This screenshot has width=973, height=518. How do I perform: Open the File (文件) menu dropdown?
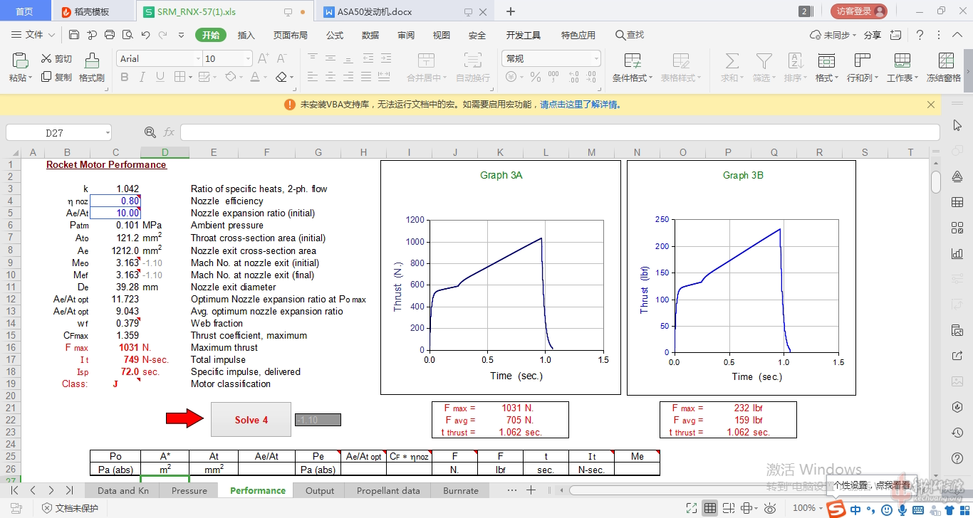(33, 35)
